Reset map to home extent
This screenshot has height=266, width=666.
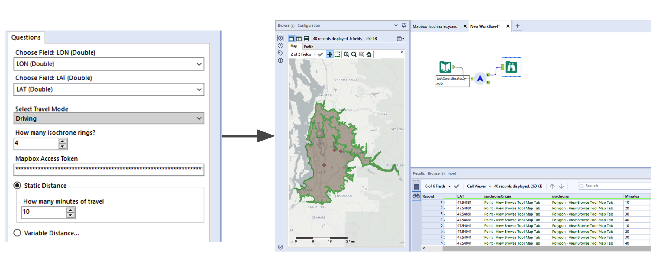click(369, 54)
